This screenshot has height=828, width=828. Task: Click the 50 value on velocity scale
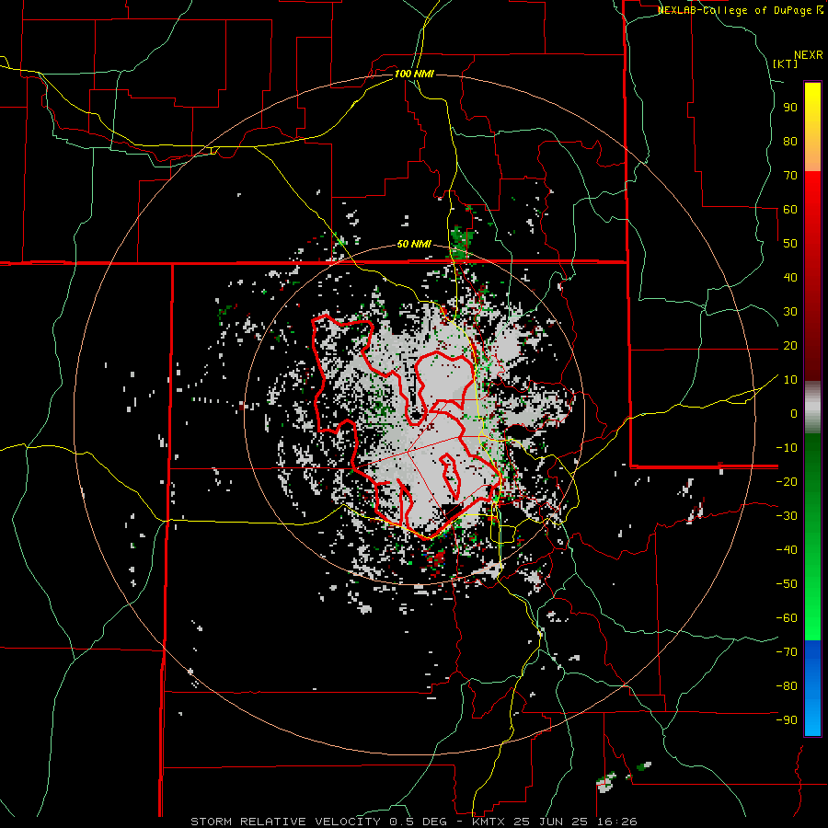click(790, 244)
